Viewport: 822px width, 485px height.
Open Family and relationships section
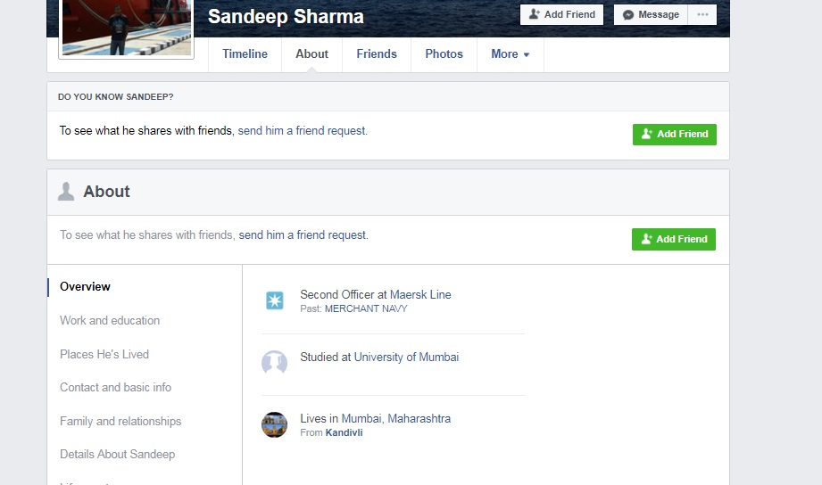120,421
